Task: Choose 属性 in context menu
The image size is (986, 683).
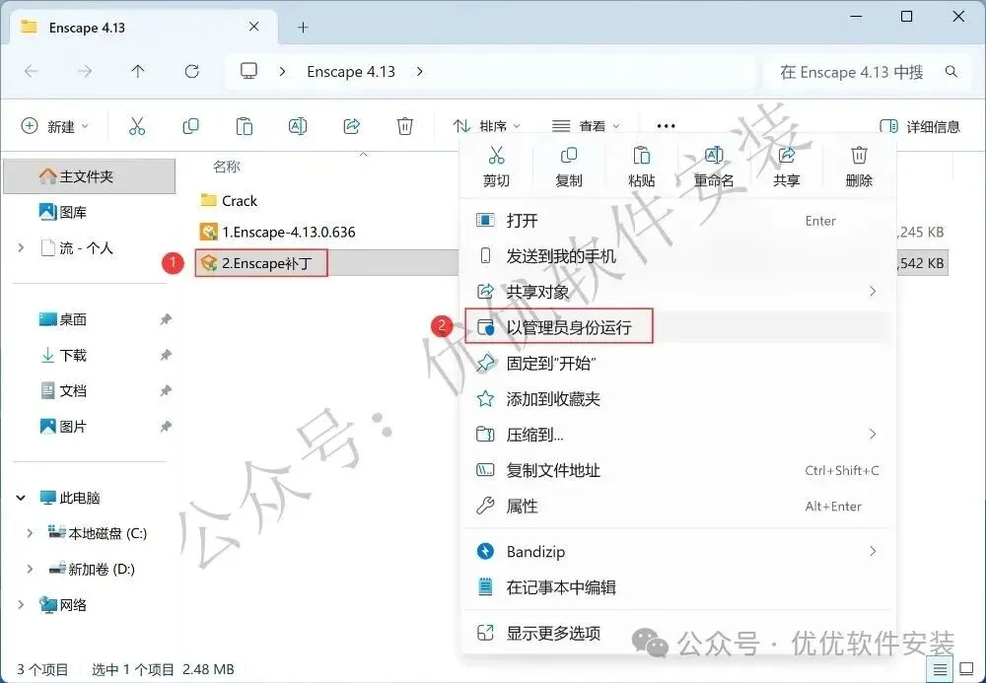Action: (x=678, y=506)
